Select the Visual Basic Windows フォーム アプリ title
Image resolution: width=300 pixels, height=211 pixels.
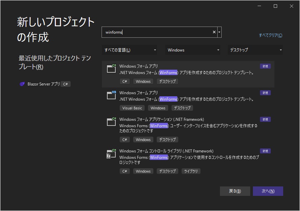click(139, 93)
